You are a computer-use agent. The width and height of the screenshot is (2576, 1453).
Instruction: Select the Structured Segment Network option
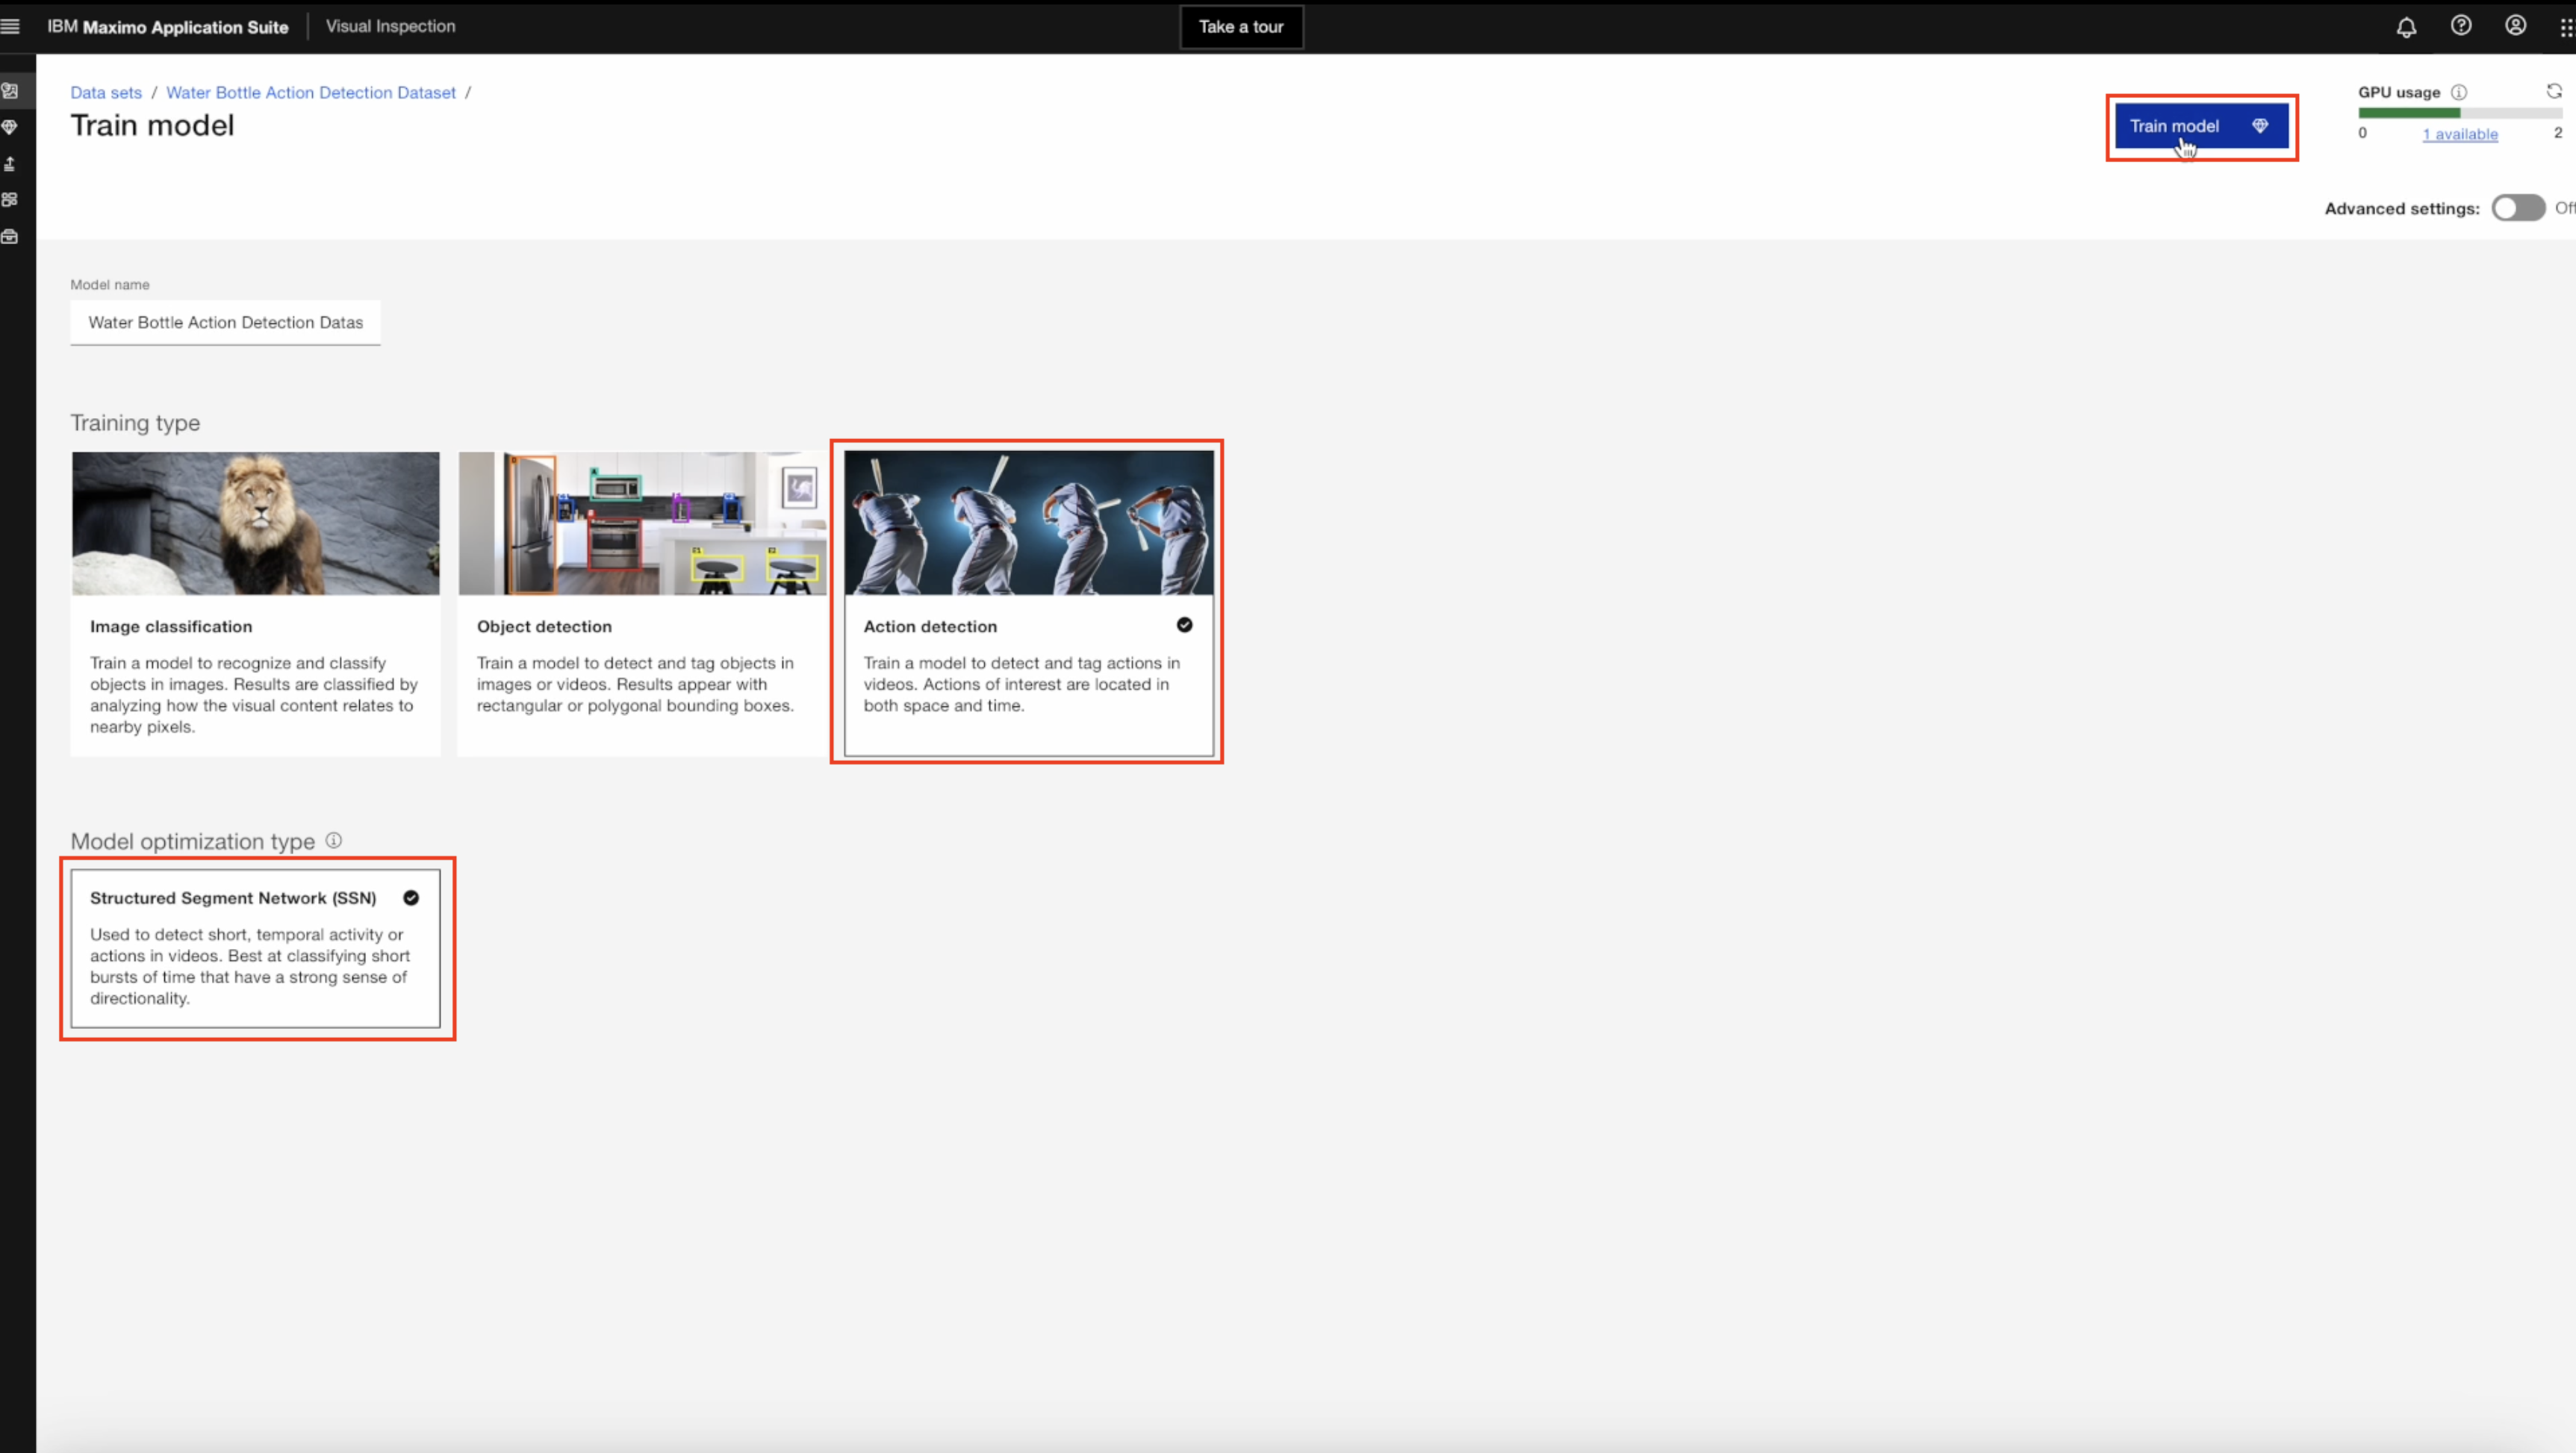click(x=255, y=947)
